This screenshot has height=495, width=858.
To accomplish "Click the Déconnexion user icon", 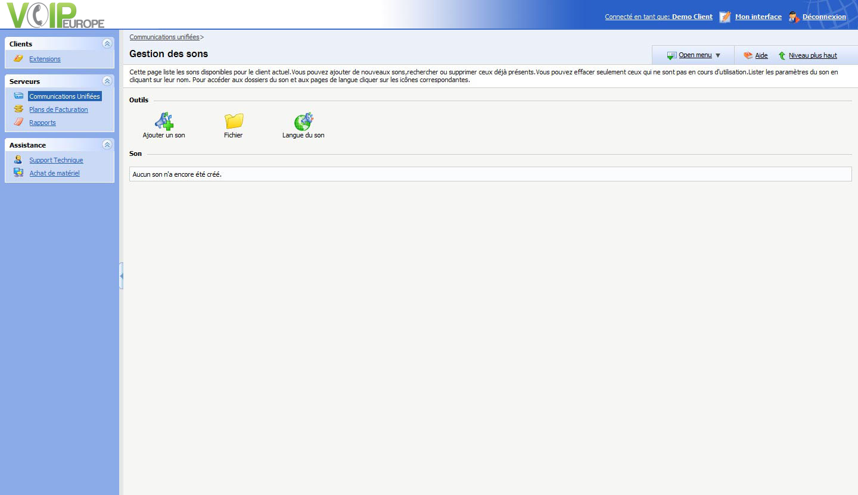I will [x=793, y=17].
